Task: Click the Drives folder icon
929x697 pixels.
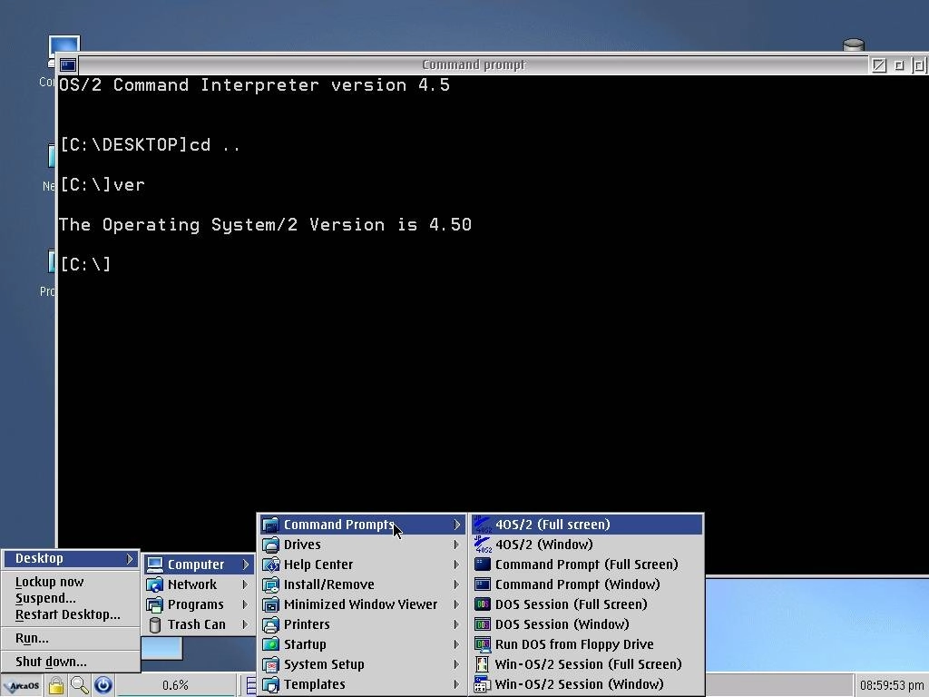Action: pos(270,545)
